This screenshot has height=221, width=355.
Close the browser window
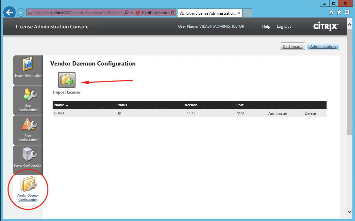[x=345, y=3]
